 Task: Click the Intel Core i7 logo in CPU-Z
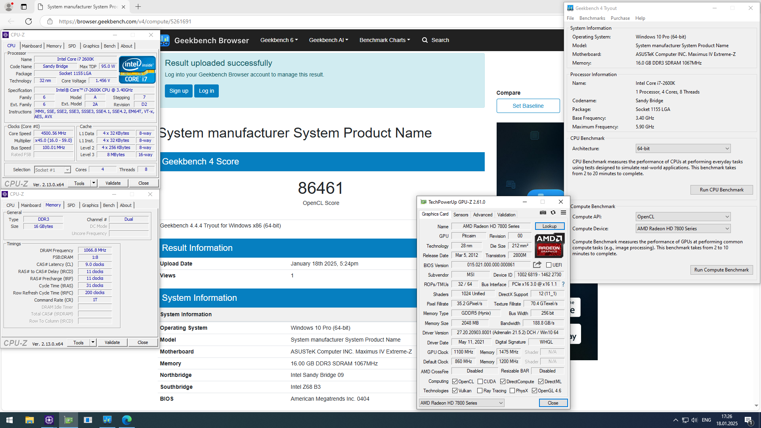(x=137, y=70)
